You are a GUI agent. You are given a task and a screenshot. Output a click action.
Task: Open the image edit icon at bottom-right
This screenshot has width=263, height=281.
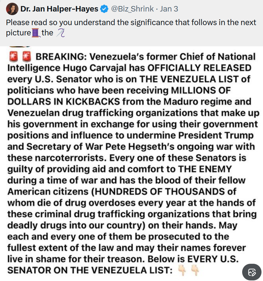(x=252, y=272)
